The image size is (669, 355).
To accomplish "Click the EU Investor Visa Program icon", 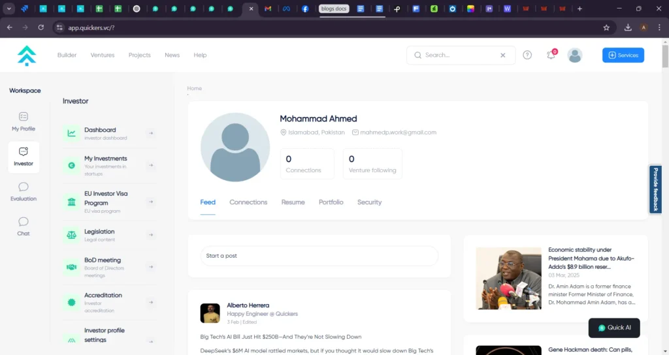I will coord(71,202).
